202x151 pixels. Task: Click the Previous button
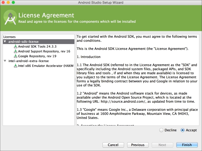[138, 145]
